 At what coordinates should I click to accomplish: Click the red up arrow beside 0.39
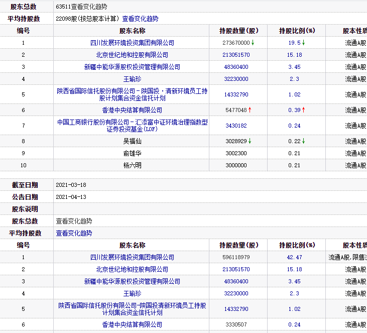click(x=303, y=110)
